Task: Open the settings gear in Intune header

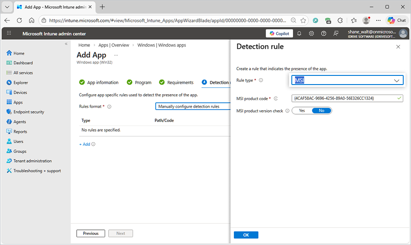Action: click(311, 33)
